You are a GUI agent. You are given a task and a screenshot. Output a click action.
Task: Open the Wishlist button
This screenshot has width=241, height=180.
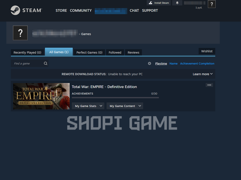coord(207,51)
